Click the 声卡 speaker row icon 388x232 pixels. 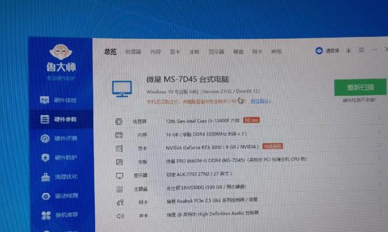coord(120,216)
